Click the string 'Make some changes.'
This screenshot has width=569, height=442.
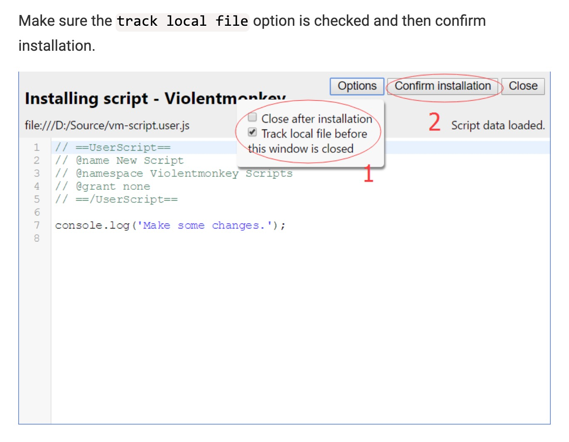pos(206,225)
